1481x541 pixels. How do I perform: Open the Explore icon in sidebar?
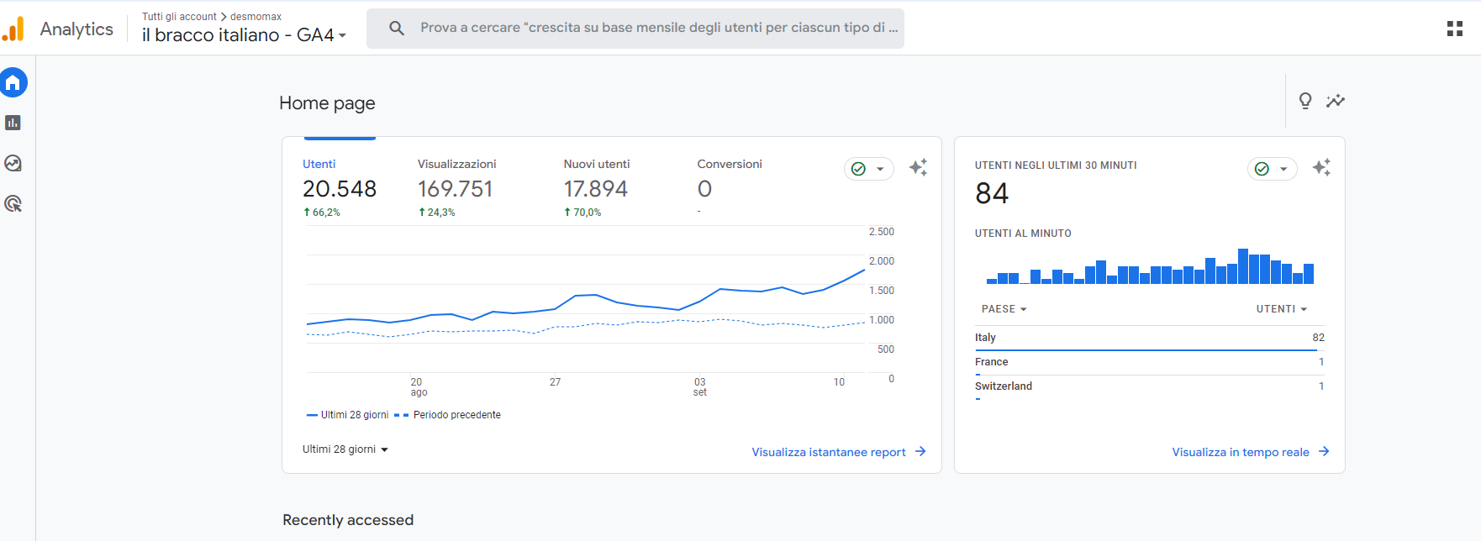[13, 163]
